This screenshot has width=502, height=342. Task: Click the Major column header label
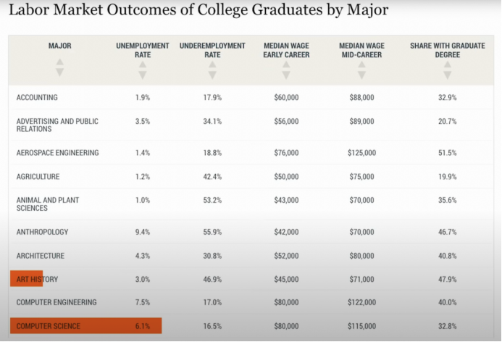click(x=59, y=46)
